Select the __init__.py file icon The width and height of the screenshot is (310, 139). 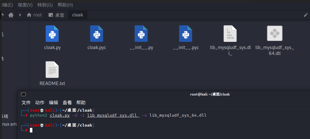coord(141,34)
